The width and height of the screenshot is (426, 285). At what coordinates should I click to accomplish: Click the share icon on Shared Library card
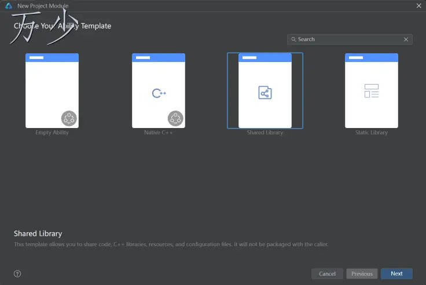[x=265, y=93]
